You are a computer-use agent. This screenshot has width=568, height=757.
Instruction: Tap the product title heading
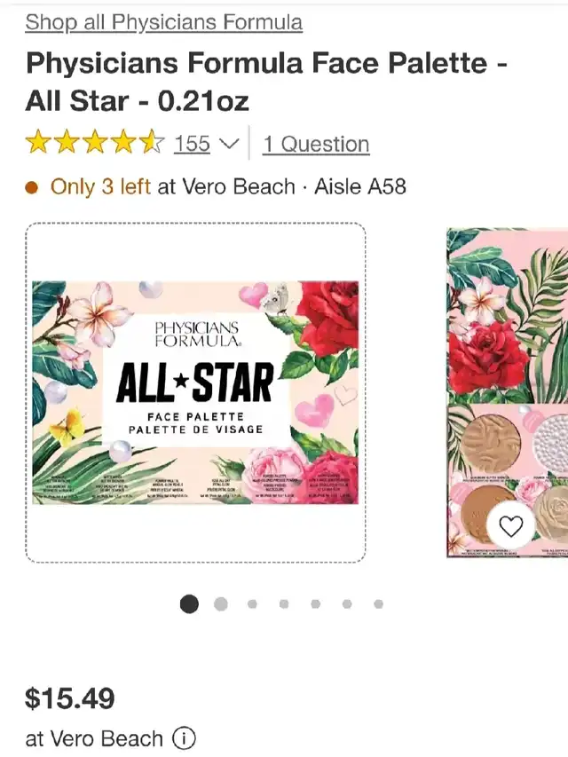click(266, 82)
